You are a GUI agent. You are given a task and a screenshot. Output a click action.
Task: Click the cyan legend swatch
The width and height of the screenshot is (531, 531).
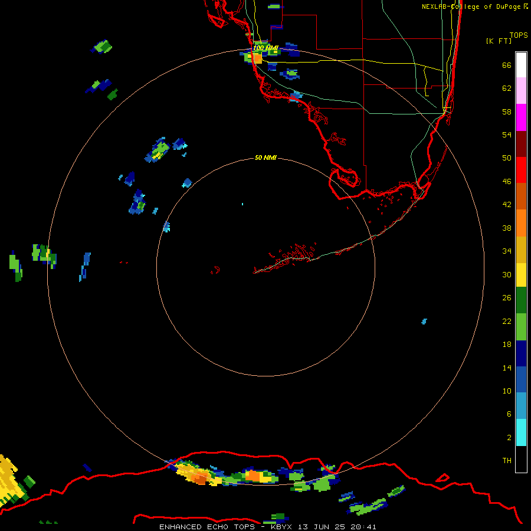(521, 432)
